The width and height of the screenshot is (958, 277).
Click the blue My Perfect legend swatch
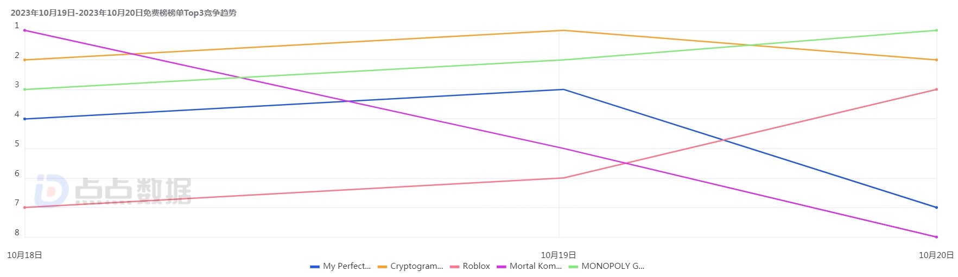pos(315,267)
